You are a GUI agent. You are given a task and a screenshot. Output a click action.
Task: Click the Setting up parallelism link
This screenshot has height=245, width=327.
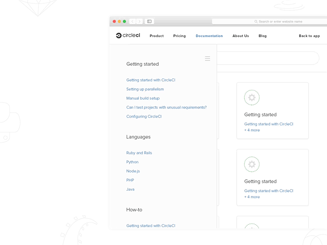click(x=145, y=89)
